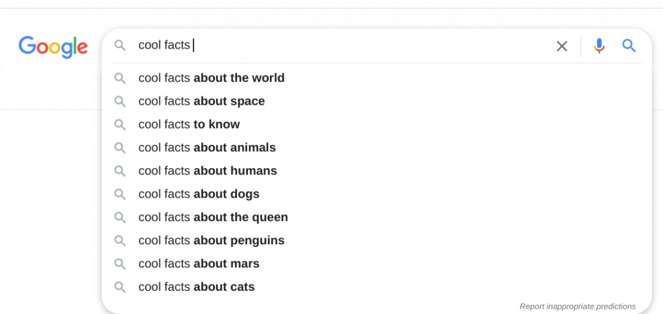Clear the search box with the X icon
The height and width of the screenshot is (314, 663).
point(562,46)
